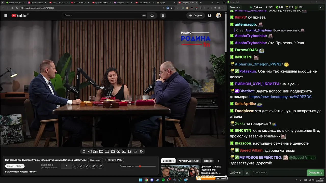Click the browser address bar URL
This screenshot has height=183, width=326.
coord(39,8)
